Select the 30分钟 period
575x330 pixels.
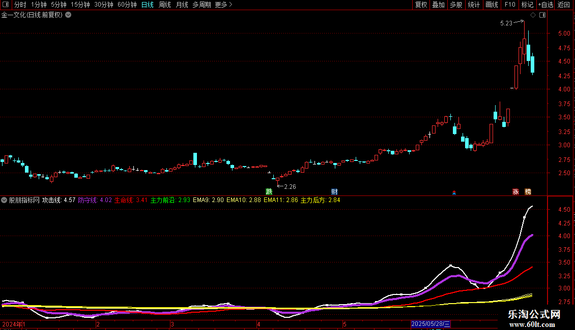pyautogui.click(x=103, y=5)
